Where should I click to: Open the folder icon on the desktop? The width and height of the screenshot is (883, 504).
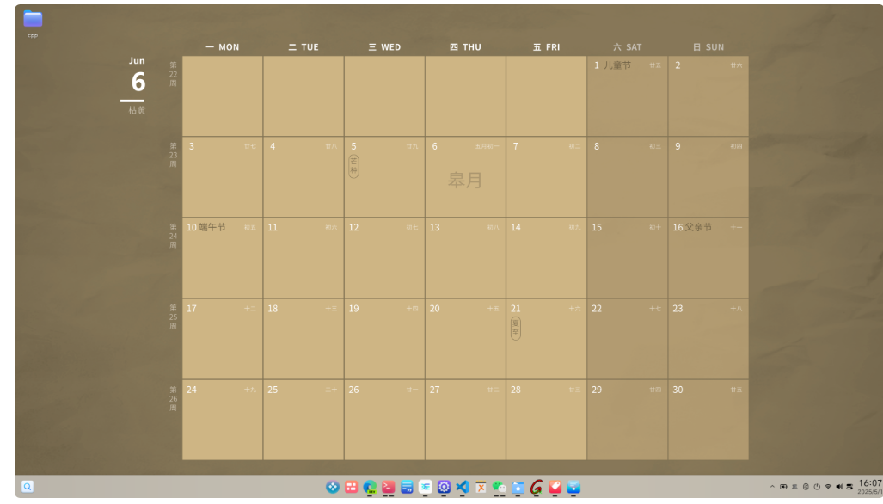33,19
